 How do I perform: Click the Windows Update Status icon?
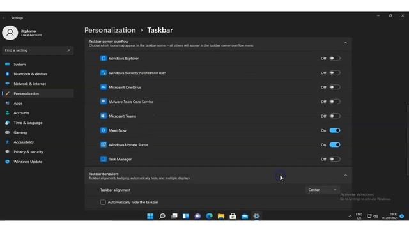(x=104, y=144)
